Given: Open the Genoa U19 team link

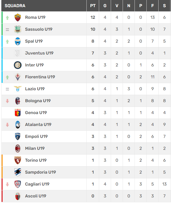Looking at the screenshot, I should point(36,113).
